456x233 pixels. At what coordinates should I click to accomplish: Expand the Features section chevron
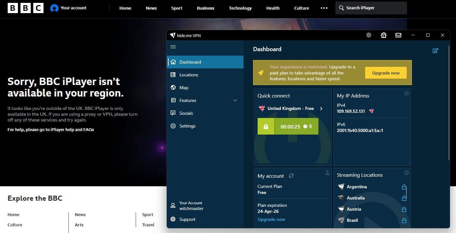pos(235,100)
